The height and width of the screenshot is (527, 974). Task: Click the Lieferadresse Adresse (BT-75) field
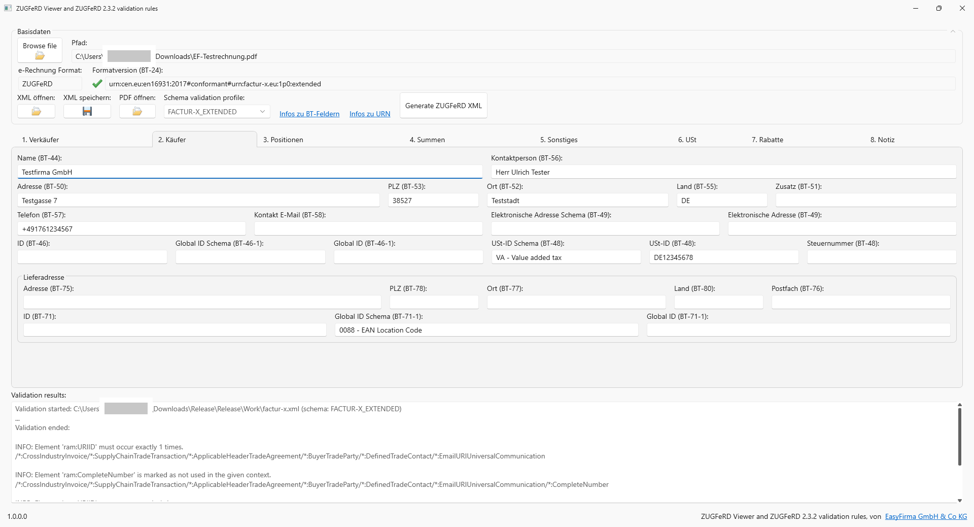202,302
